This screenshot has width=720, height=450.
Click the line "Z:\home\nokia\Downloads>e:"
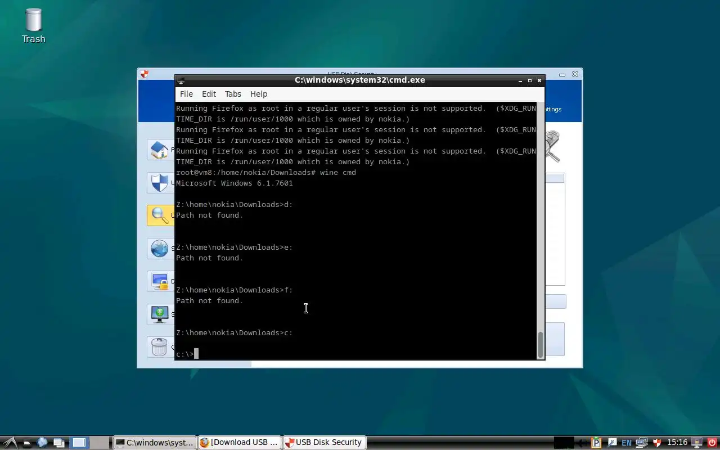click(x=235, y=247)
